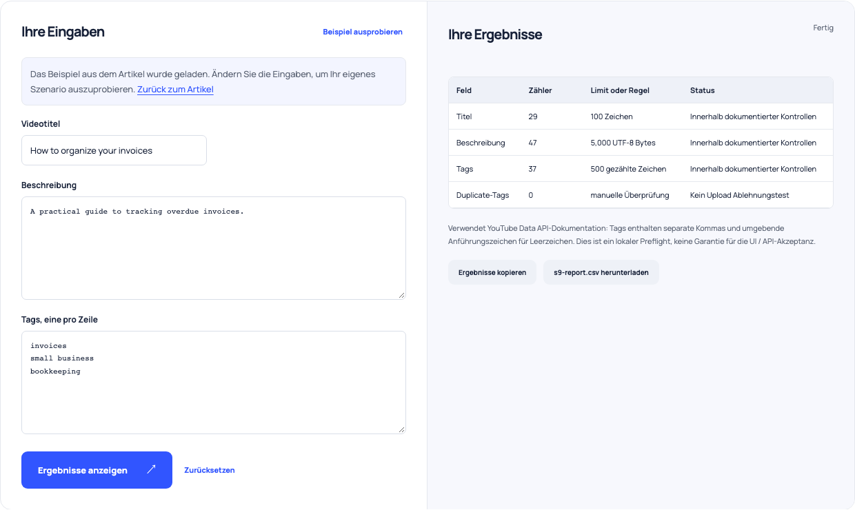Click the small business tag line
Screen dimensions: 855x510
point(62,358)
